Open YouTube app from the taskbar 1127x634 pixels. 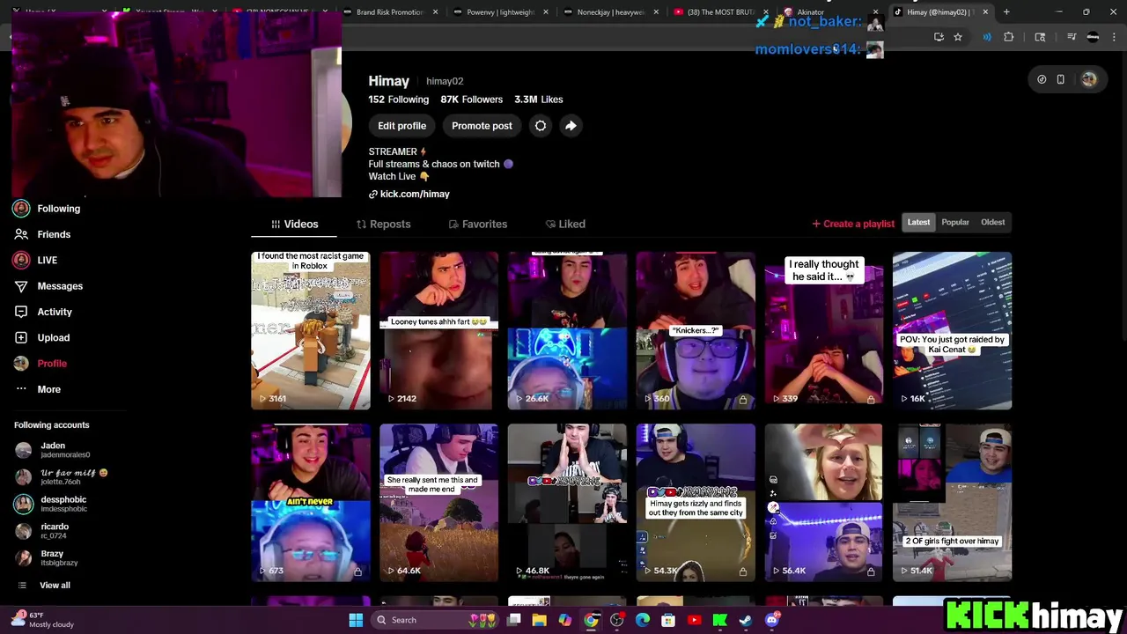694,620
